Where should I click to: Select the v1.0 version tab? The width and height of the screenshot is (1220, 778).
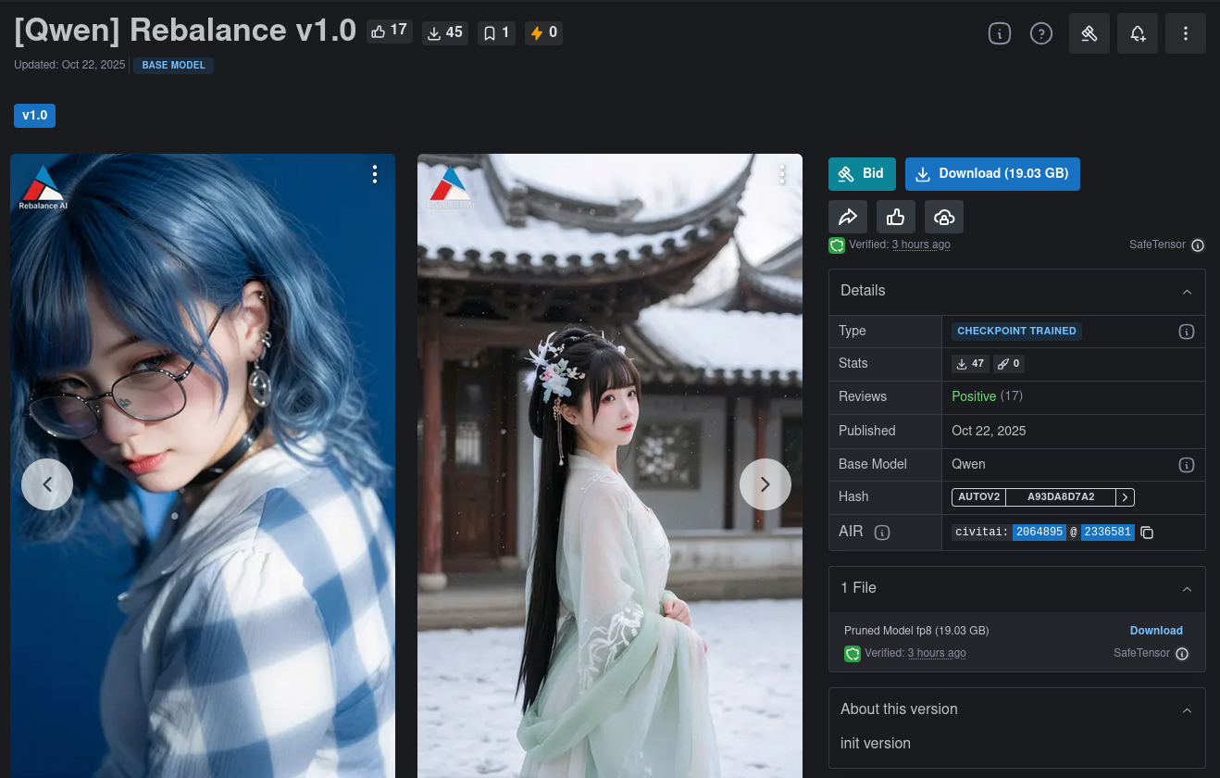click(x=34, y=116)
